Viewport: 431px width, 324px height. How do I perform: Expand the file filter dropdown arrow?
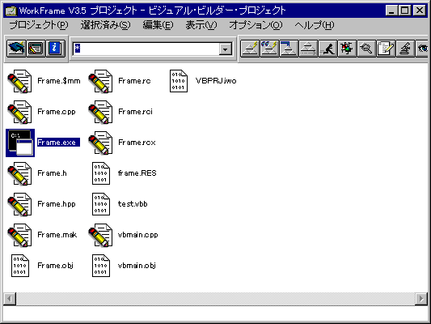226,49
